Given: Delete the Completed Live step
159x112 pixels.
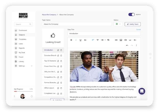Looking at the screenshot, I should click(x=61, y=94).
